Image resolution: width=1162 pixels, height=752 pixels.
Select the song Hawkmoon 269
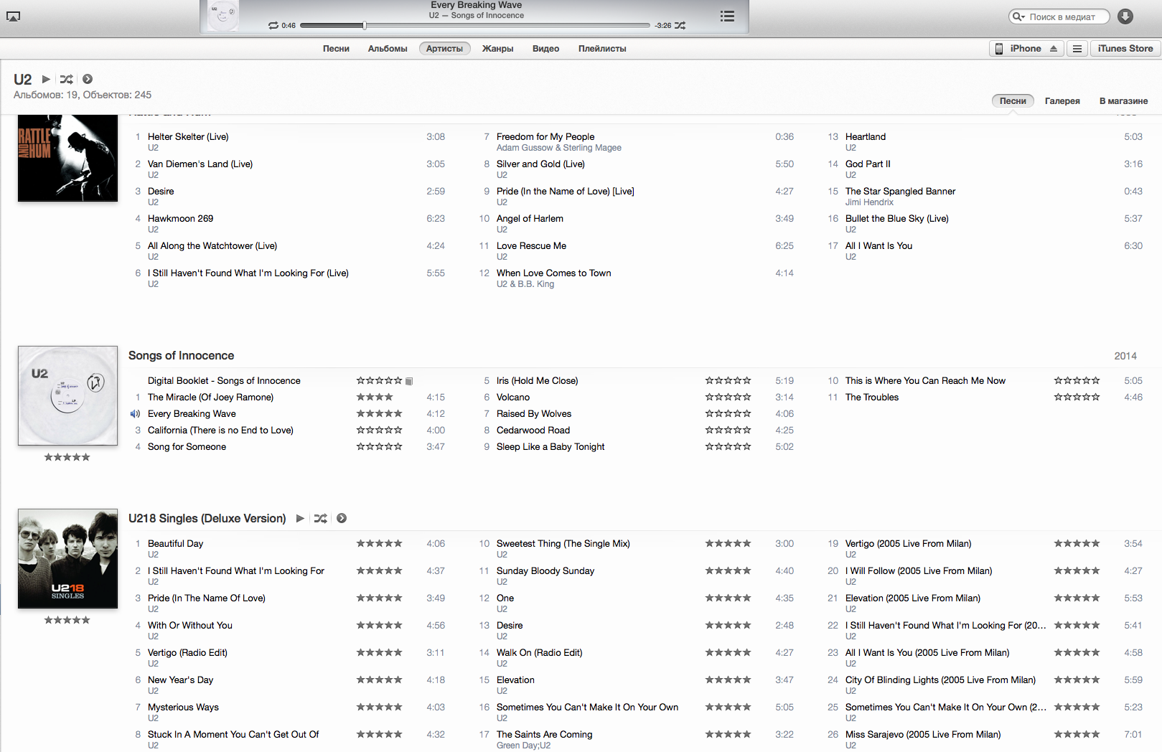click(x=180, y=218)
